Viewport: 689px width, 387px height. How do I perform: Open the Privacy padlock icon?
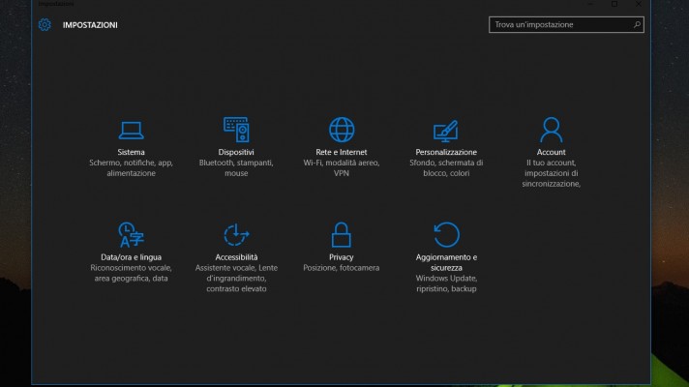pos(342,234)
